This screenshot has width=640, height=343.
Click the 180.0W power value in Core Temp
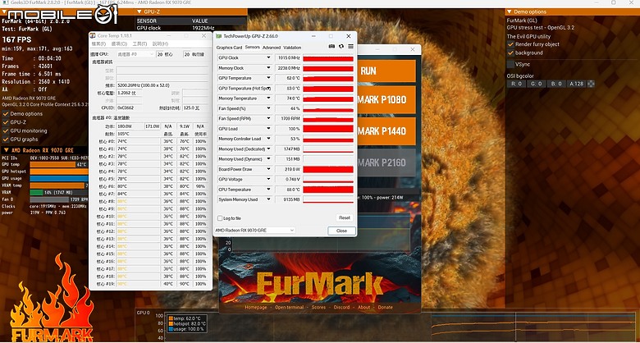130,126
